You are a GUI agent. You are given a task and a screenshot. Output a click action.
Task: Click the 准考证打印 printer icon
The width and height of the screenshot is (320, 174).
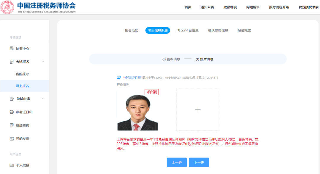(12, 112)
